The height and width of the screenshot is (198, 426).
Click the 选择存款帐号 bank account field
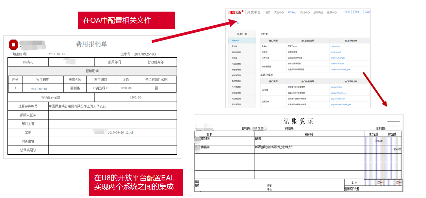[x=112, y=106]
